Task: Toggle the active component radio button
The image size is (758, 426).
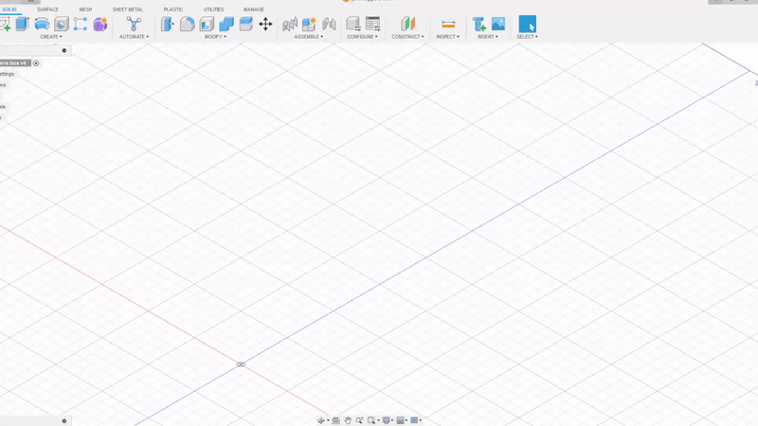Action: (x=36, y=62)
